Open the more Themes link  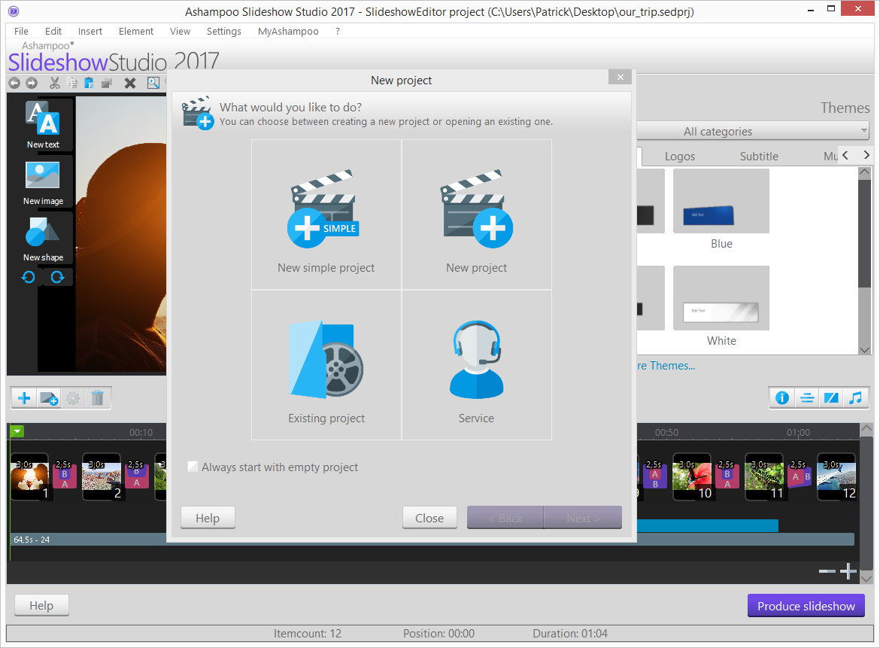click(666, 366)
